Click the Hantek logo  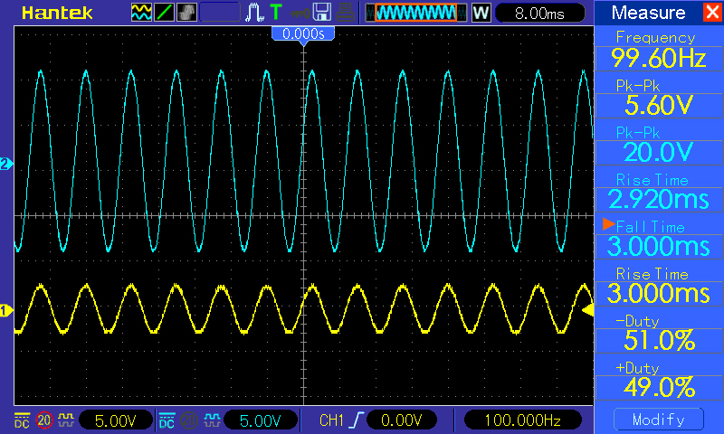57,13
